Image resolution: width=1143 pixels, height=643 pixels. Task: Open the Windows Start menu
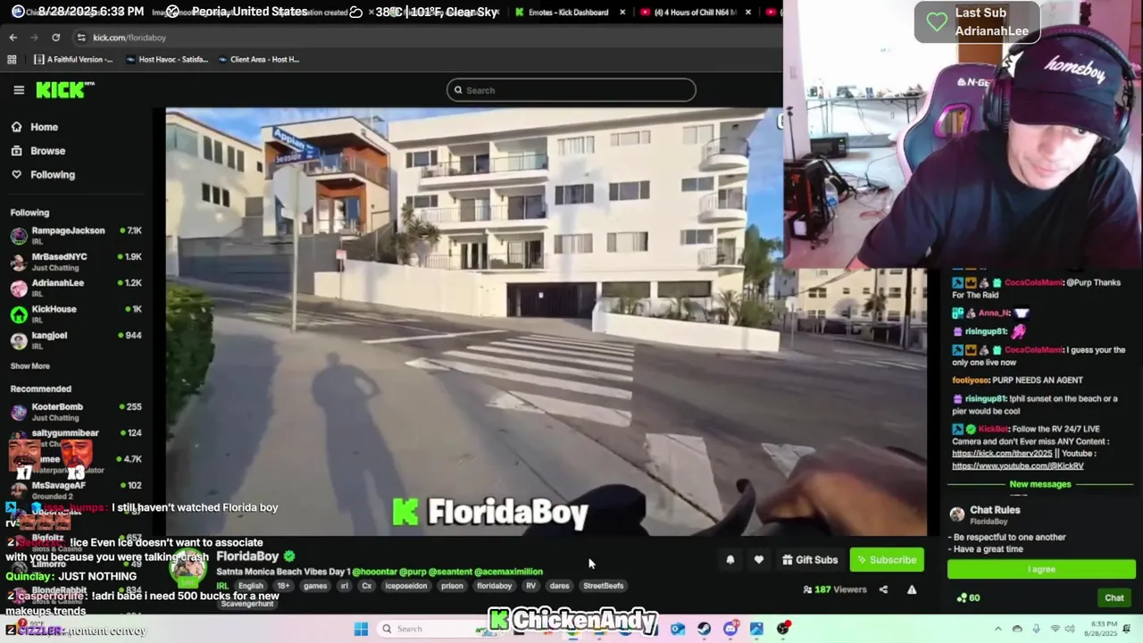click(x=361, y=629)
